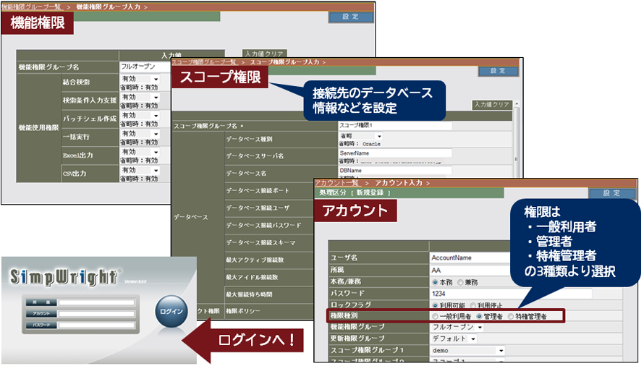Click 機能権限グループ名 field with フルオープン

click(145, 67)
